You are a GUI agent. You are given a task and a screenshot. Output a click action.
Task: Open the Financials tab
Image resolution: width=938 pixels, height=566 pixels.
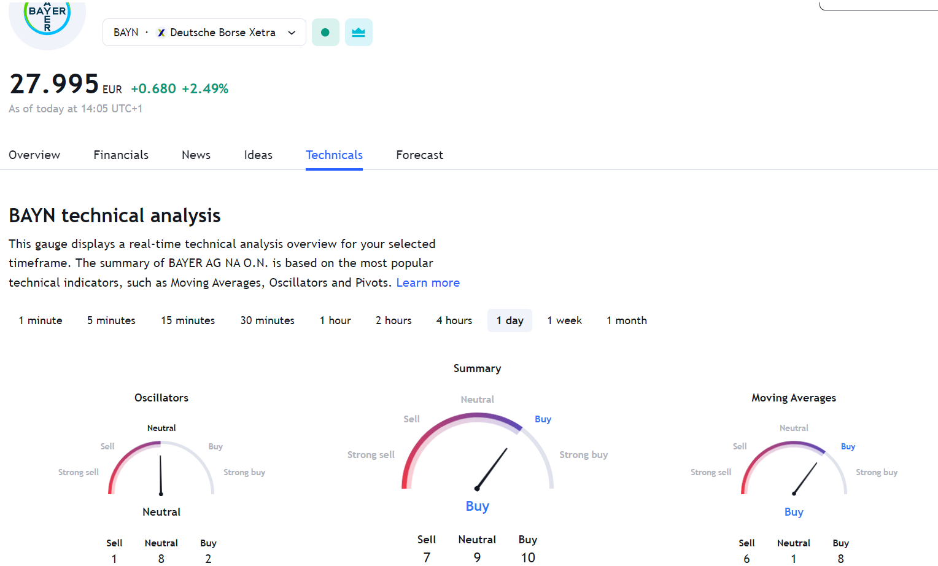pos(121,155)
